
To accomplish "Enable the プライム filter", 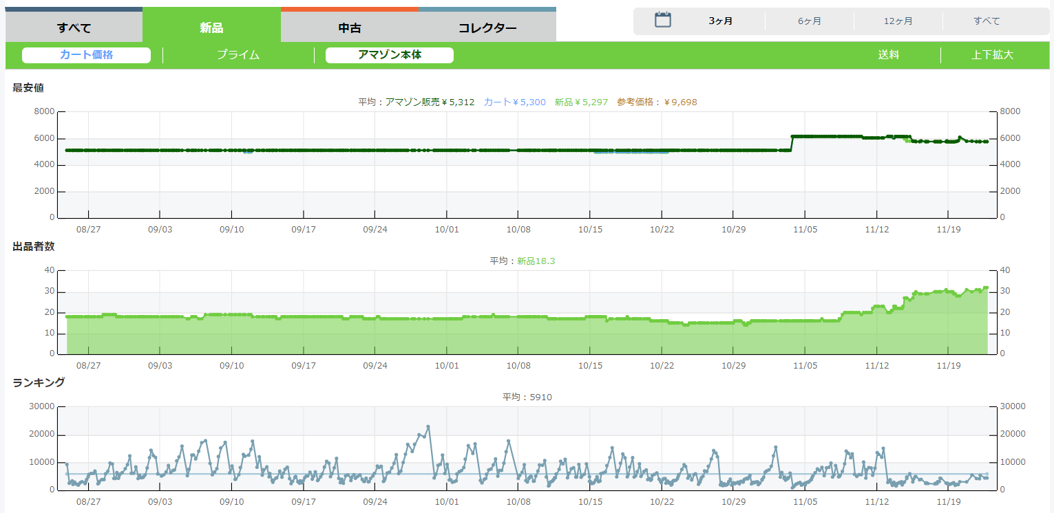I will (238, 55).
